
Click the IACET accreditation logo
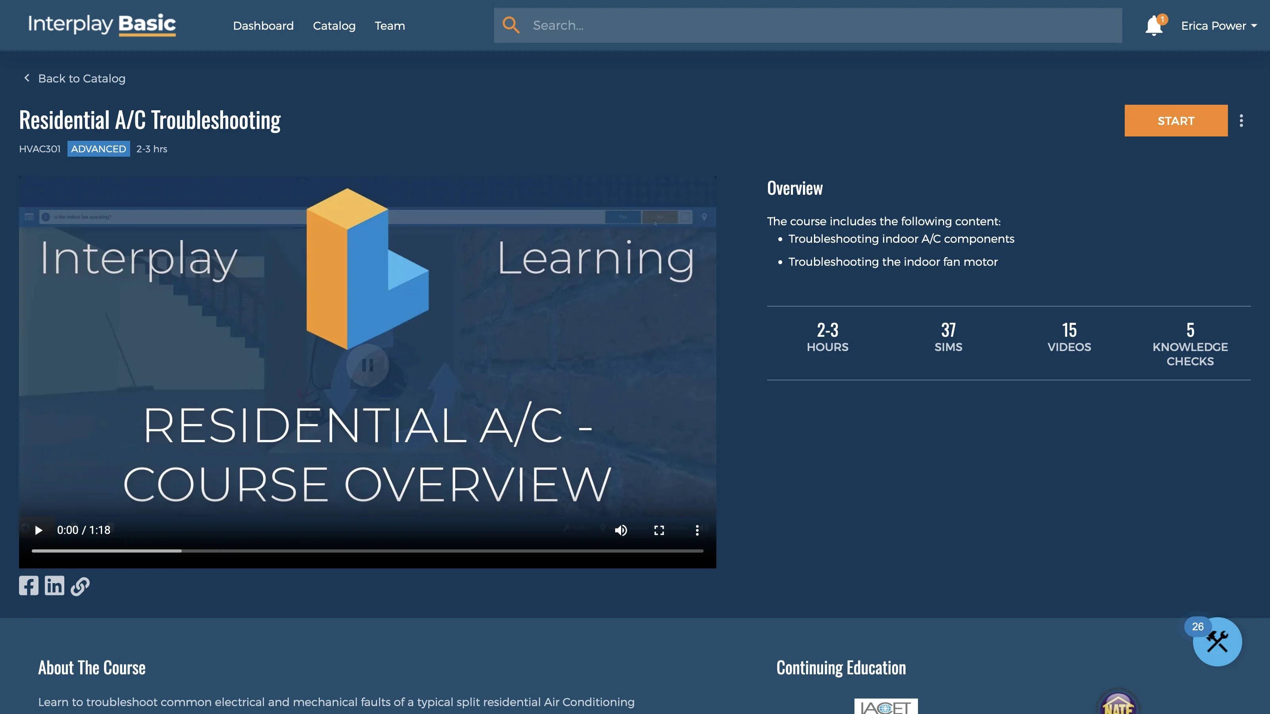point(886,706)
